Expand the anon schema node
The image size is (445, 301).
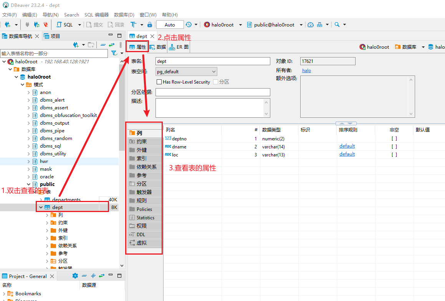(29, 92)
